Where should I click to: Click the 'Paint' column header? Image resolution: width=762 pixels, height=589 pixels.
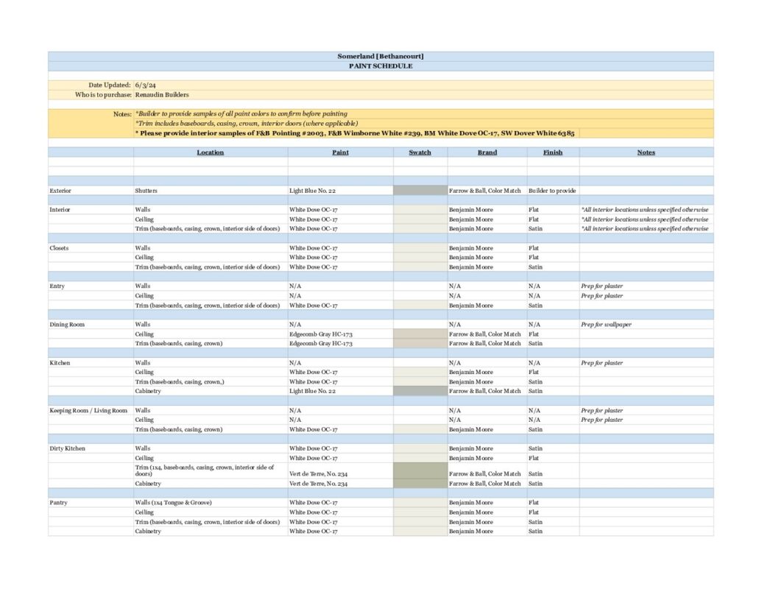340,152
